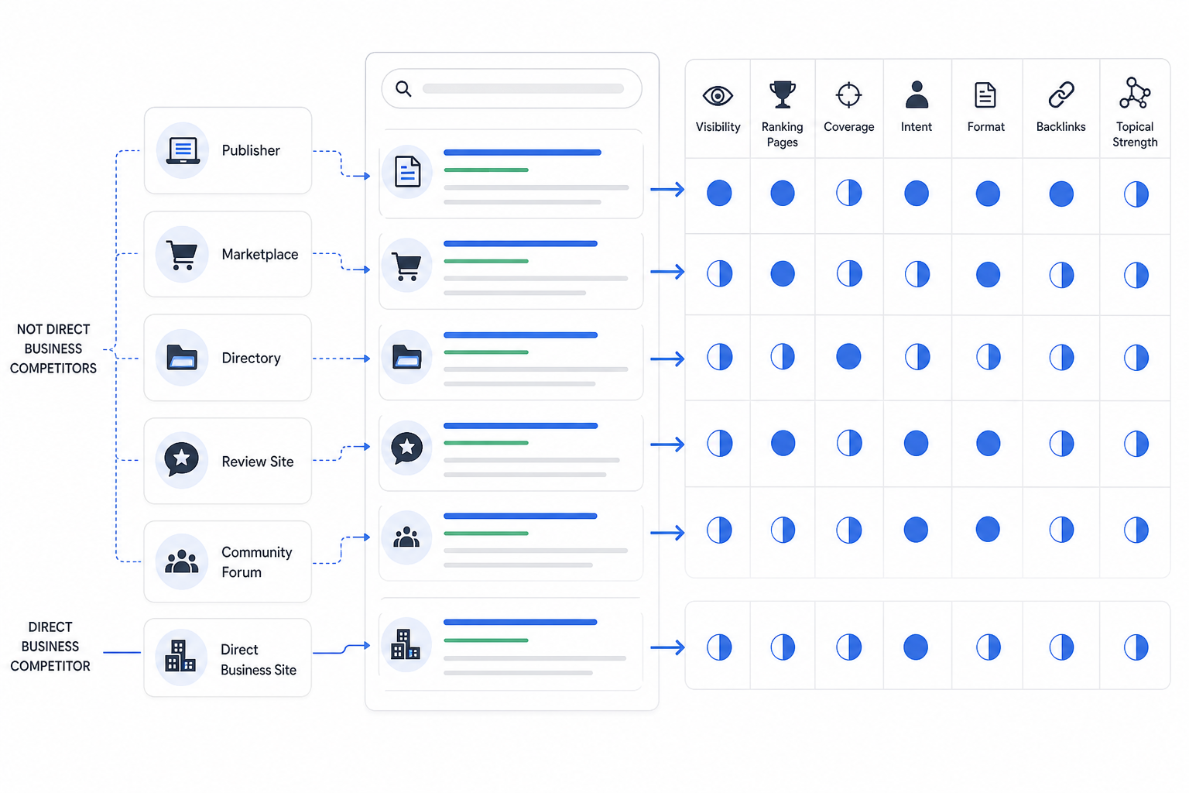Click the Directory row Coverage full circle
The height and width of the screenshot is (793, 1189).
click(849, 356)
